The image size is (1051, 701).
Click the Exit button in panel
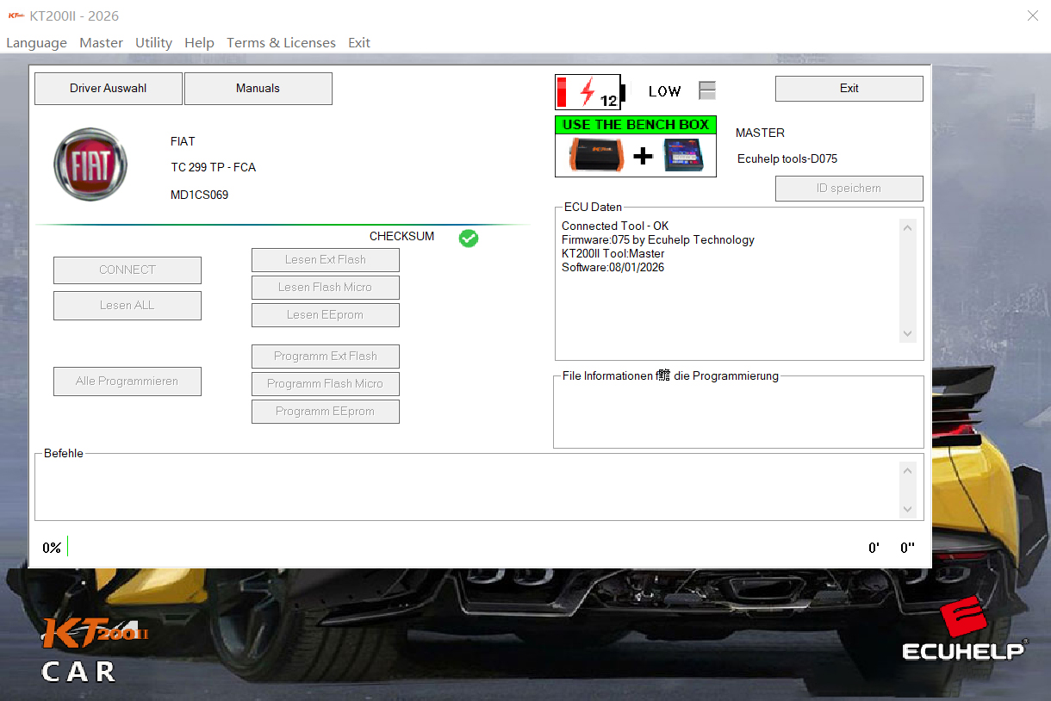point(849,89)
